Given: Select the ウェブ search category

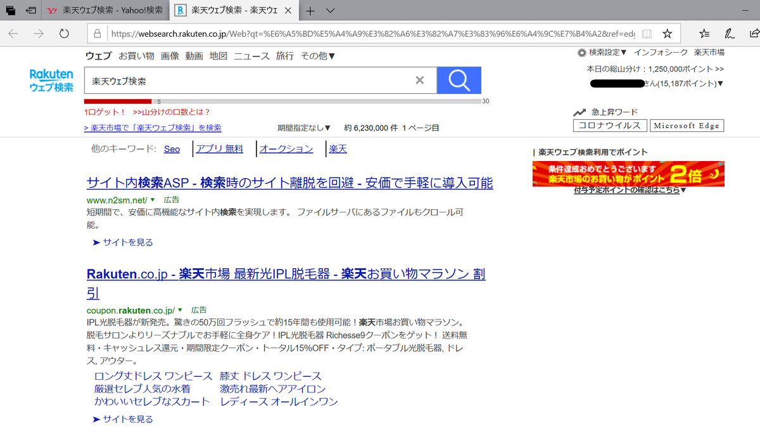Looking at the screenshot, I should (x=98, y=56).
